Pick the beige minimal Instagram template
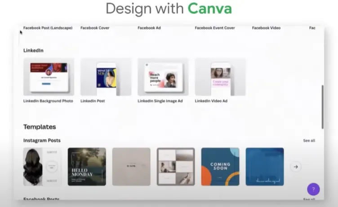The width and height of the screenshot is (338, 207). 131,167
